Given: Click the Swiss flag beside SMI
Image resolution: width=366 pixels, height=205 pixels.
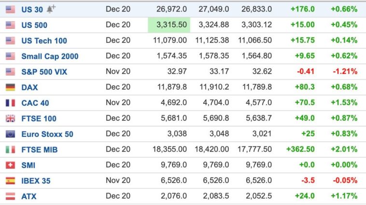Looking at the screenshot, I should tap(10, 165).
